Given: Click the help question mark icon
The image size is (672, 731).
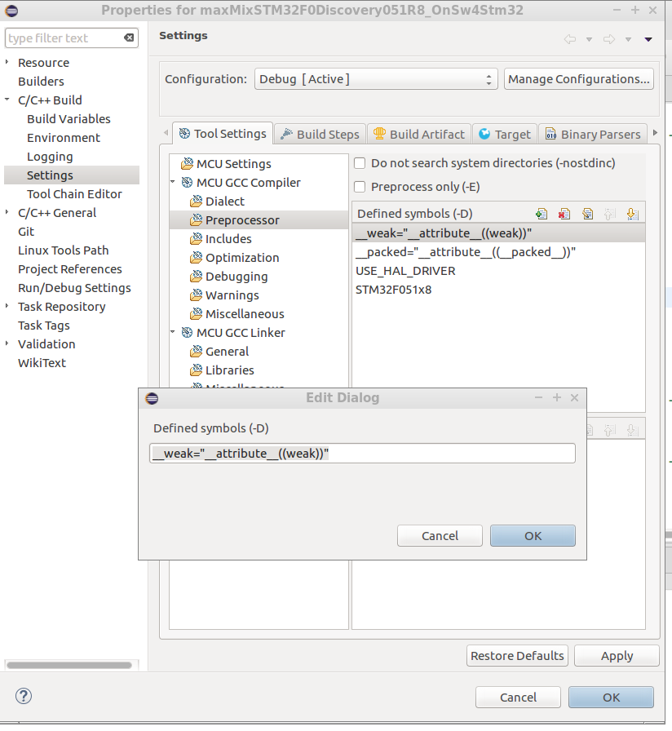Looking at the screenshot, I should coord(23,696).
